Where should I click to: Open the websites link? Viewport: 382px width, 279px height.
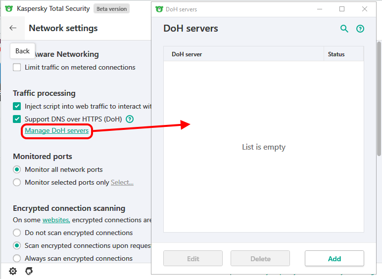pos(56,220)
